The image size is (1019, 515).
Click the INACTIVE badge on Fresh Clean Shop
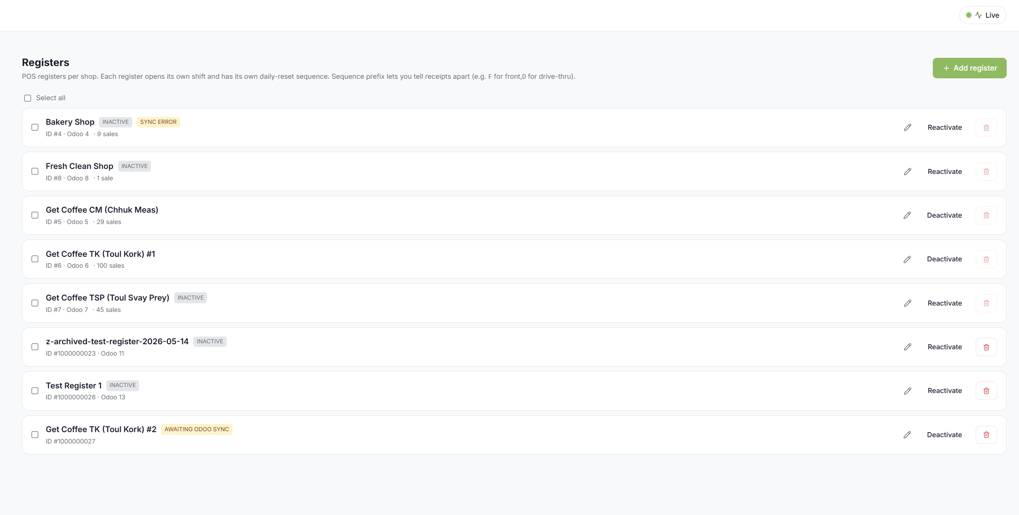(134, 166)
